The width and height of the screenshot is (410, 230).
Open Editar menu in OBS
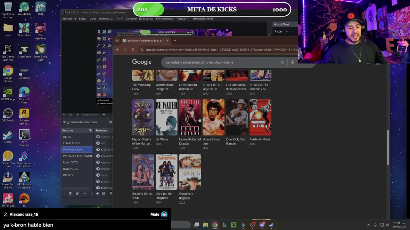point(83,19)
